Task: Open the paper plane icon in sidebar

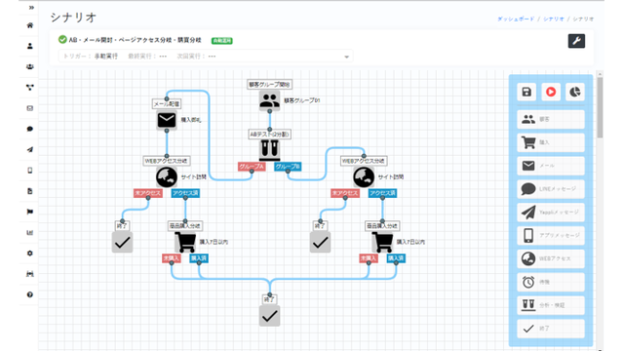Action: [x=30, y=149]
